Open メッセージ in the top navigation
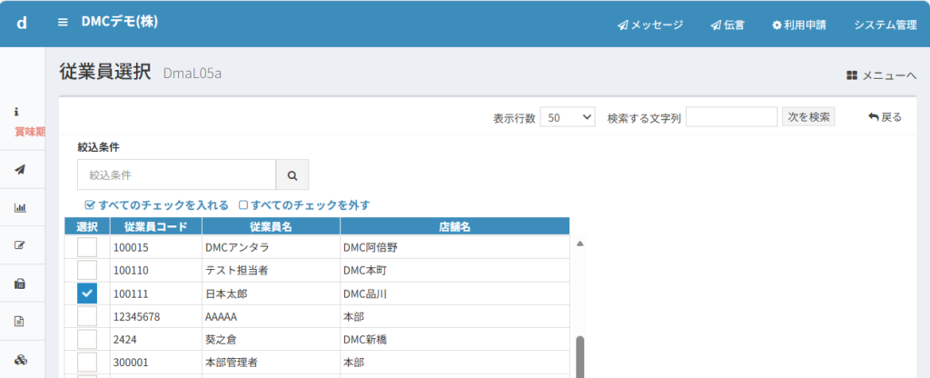 (x=650, y=25)
